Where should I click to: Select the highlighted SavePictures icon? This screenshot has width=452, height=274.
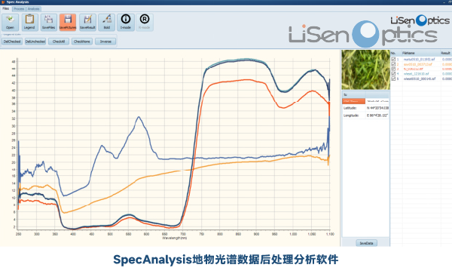(x=68, y=22)
